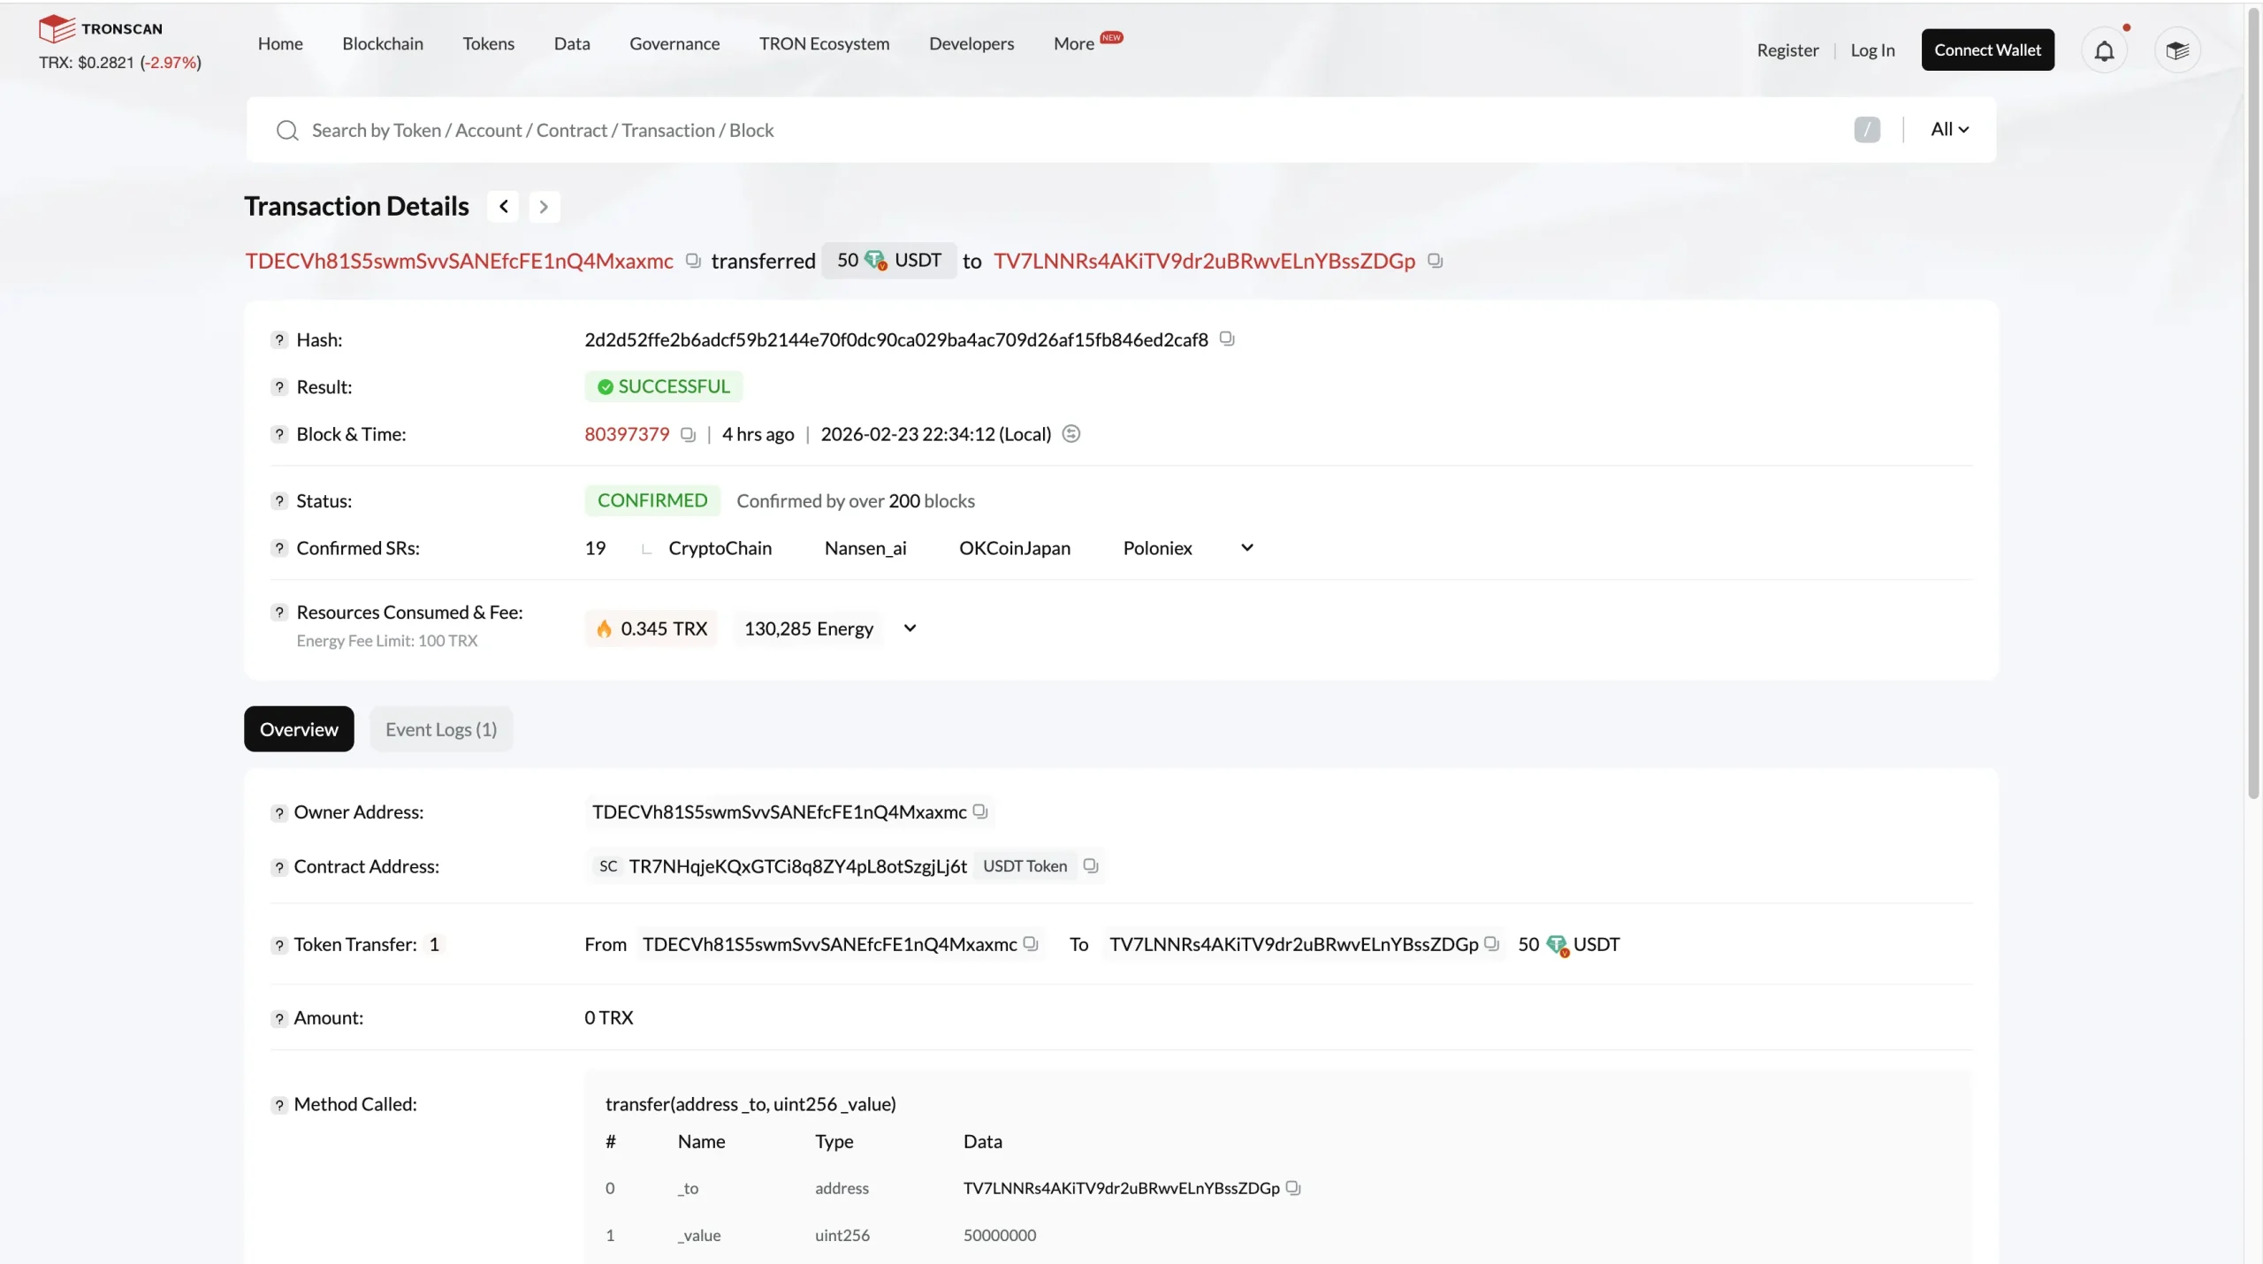Expand the Confirmed SRs list
2263x1264 pixels.
(x=1246, y=547)
